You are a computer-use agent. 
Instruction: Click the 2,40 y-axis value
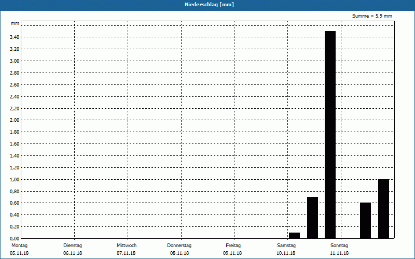pyautogui.click(x=15, y=97)
